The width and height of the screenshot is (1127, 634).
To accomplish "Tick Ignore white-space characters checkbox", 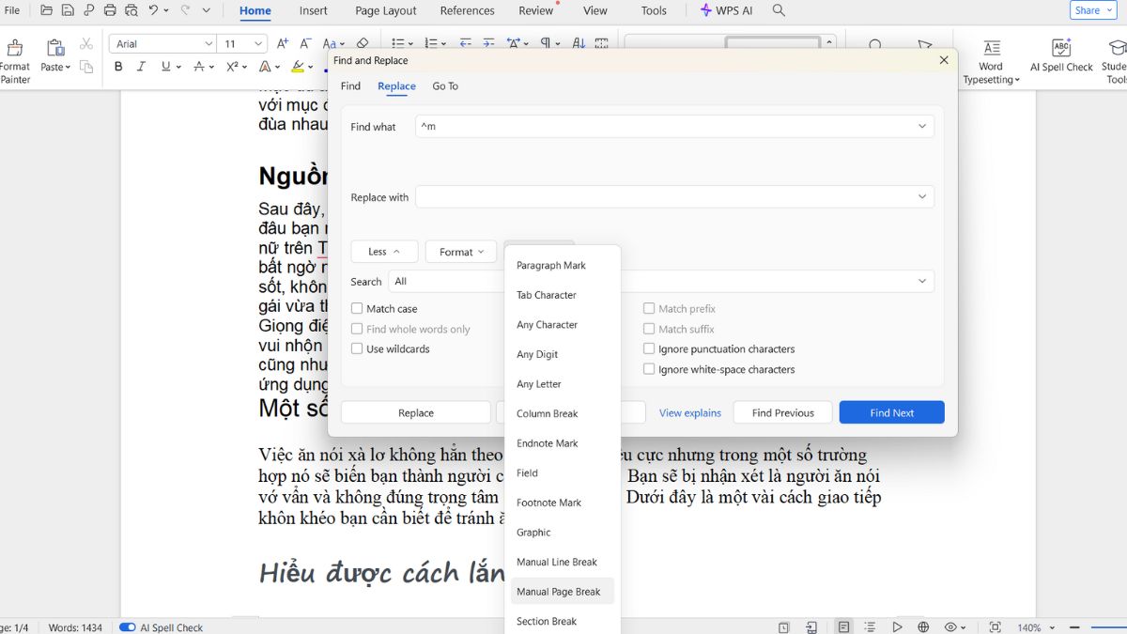I will pyautogui.click(x=649, y=369).
